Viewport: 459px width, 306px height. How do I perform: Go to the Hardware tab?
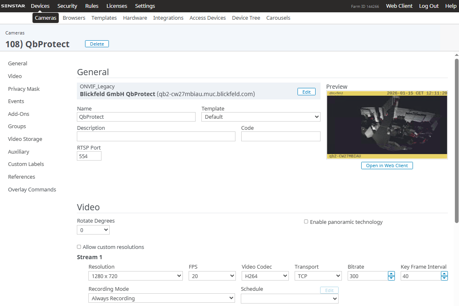point(135,18)
